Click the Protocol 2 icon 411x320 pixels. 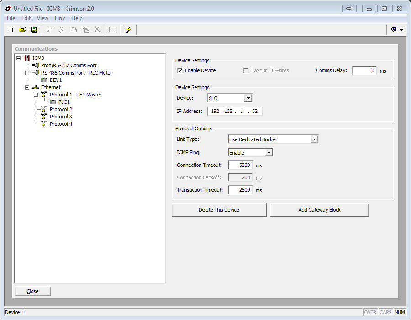click(x=44, y=109)
